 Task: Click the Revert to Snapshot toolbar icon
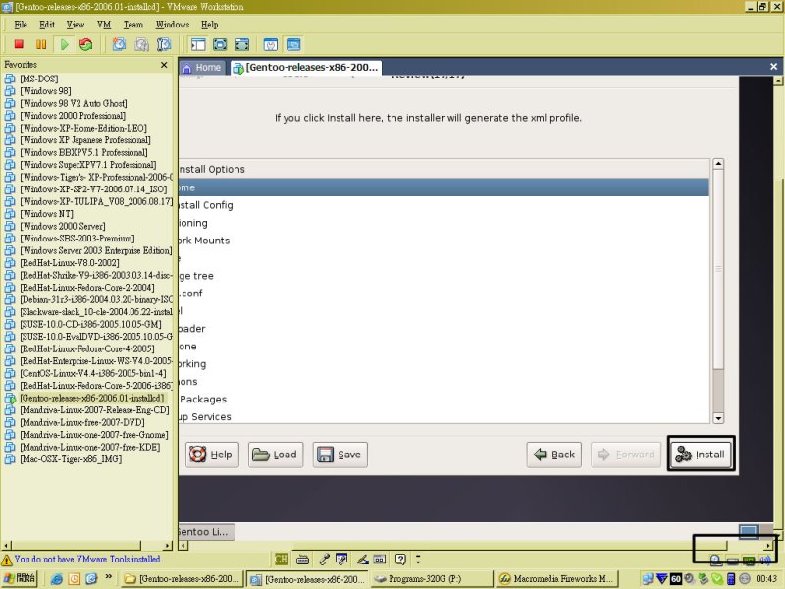pos(141,44)
